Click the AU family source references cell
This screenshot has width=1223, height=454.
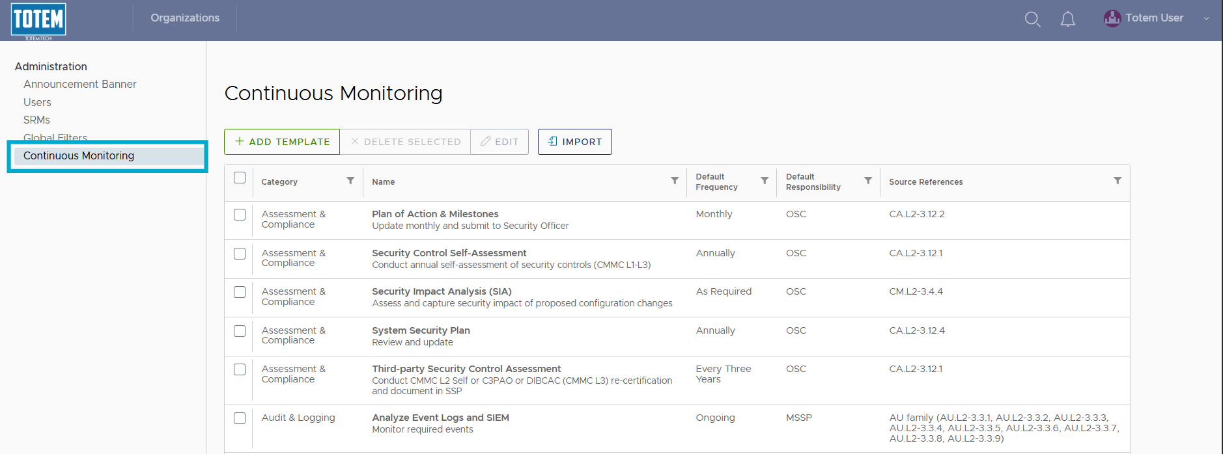[1004, 428]
